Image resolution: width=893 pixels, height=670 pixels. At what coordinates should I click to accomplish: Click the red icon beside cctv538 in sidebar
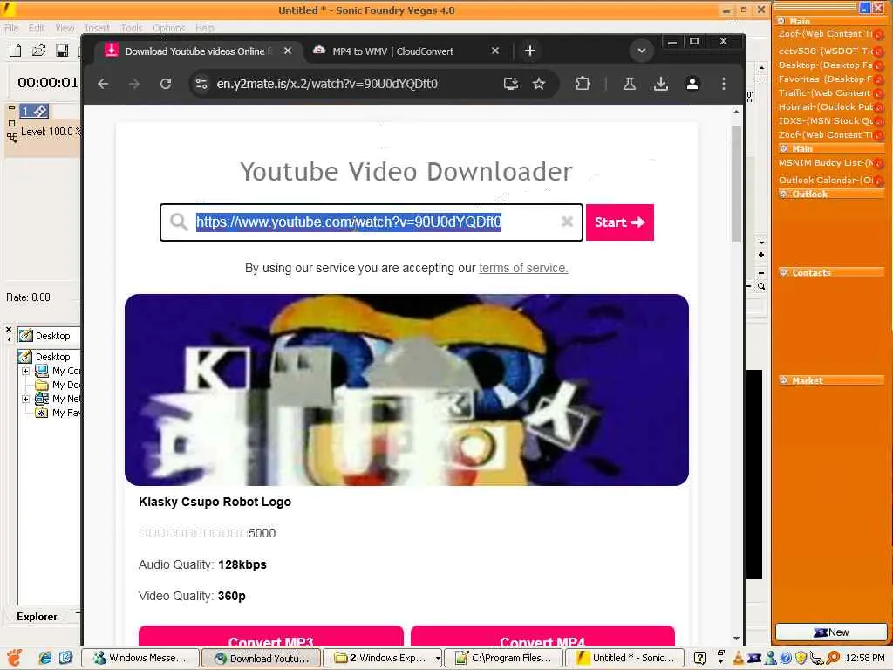click(879, 51)
